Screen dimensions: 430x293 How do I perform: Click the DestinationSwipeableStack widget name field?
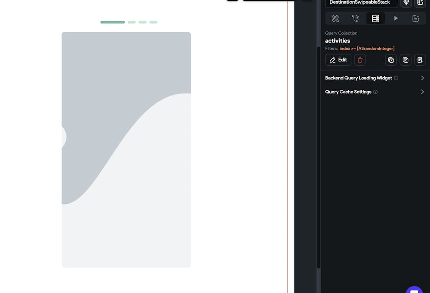362,3
